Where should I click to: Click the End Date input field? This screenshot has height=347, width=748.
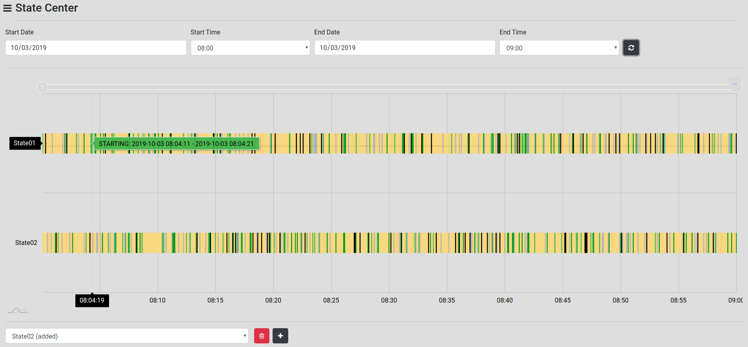pyautogui.click(x=404, y=48)
